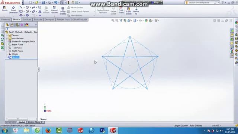238x134 pixels.
Task: Click the Windows Start button
Action: [x=4, y=131]
